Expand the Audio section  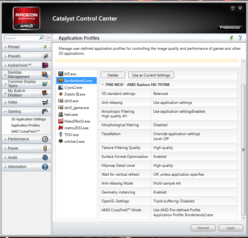[6, 158]
